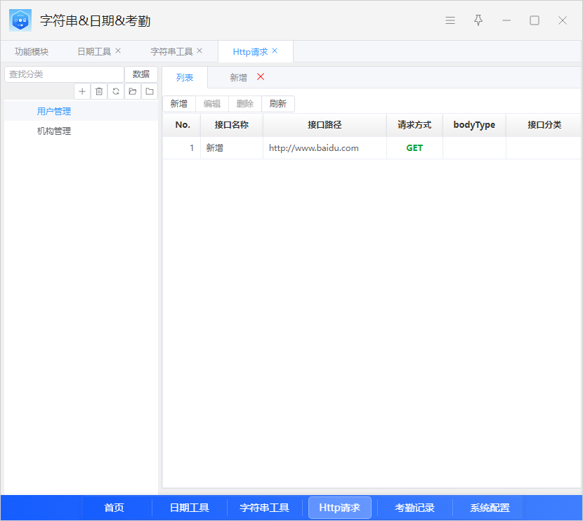The width and height of the screenshot is (583, 521).
Task: Open the 新增 sub-tab
Action: click(x=238, y=78)
